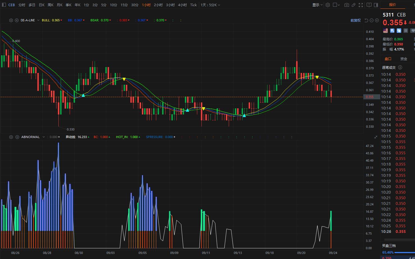The height and width of the screenshot is (259, 415).
Task: Open the 资金 capital tab
Action: (404, 59)
